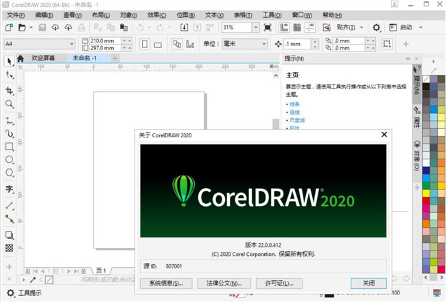The height and width of the screenshot is (302, 446).
Task: Select the Crop tool
Action: tap(10, 91)
